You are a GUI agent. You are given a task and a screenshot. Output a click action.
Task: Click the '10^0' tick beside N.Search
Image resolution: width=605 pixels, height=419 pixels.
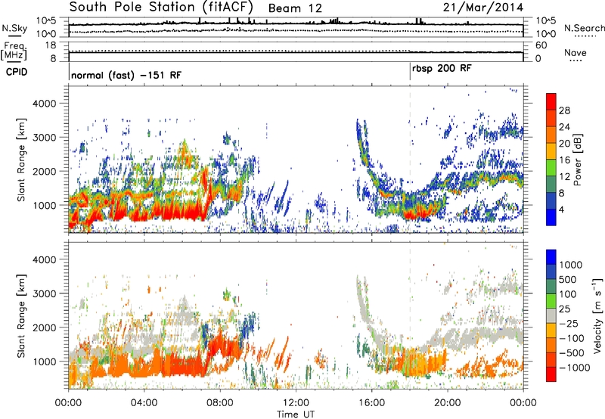click(x=546, y=34)
